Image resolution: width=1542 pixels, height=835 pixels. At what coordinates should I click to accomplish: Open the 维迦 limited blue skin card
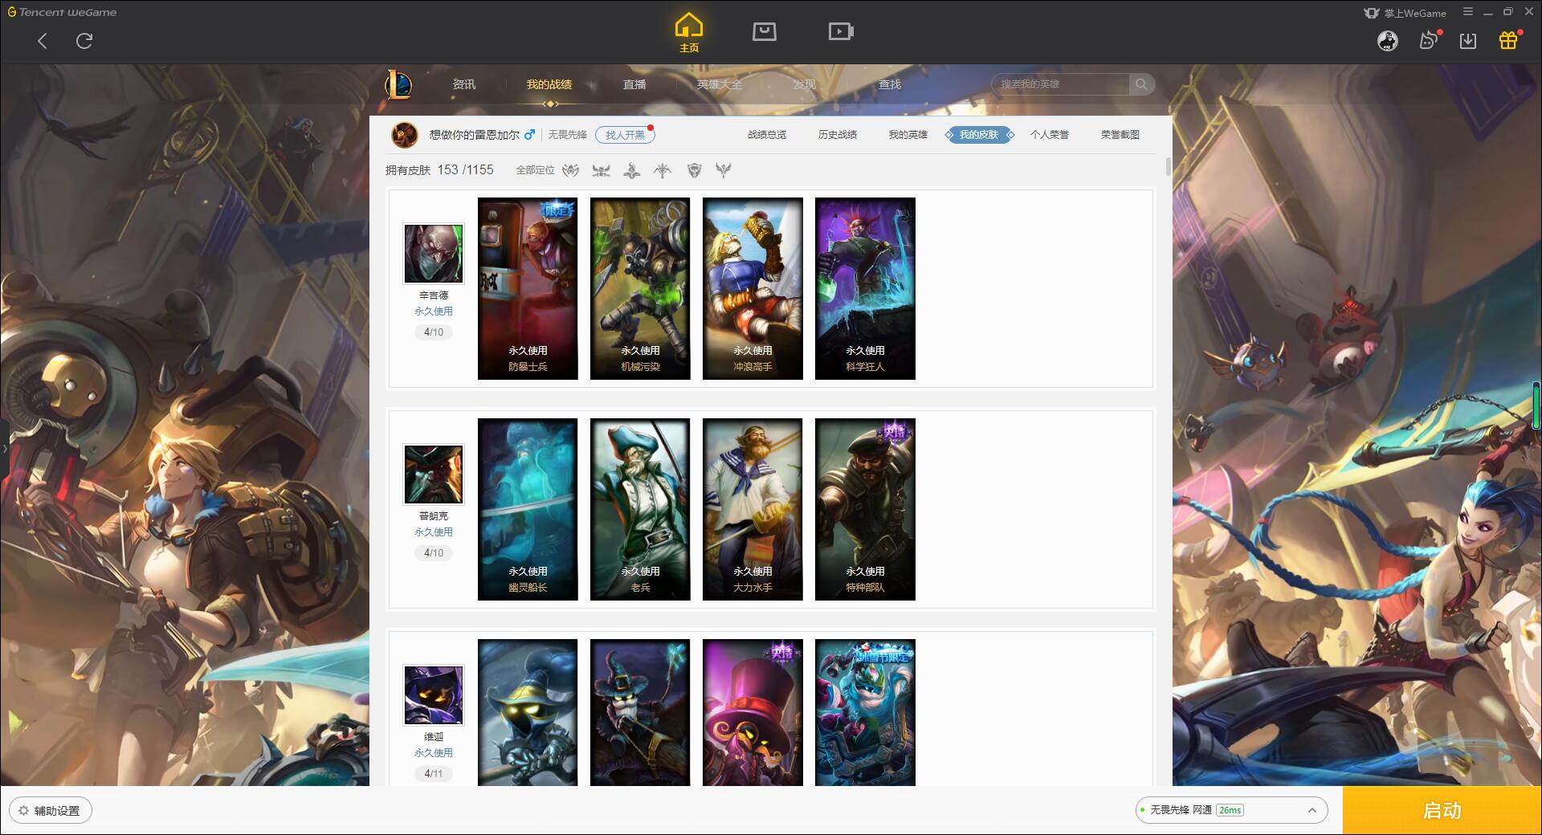[865, 712]
